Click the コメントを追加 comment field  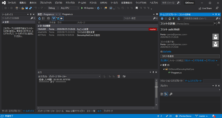(190, 56)
